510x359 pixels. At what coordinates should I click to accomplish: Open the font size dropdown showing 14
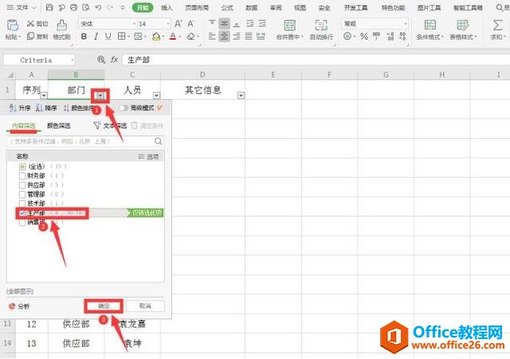[x=168, y=23]
